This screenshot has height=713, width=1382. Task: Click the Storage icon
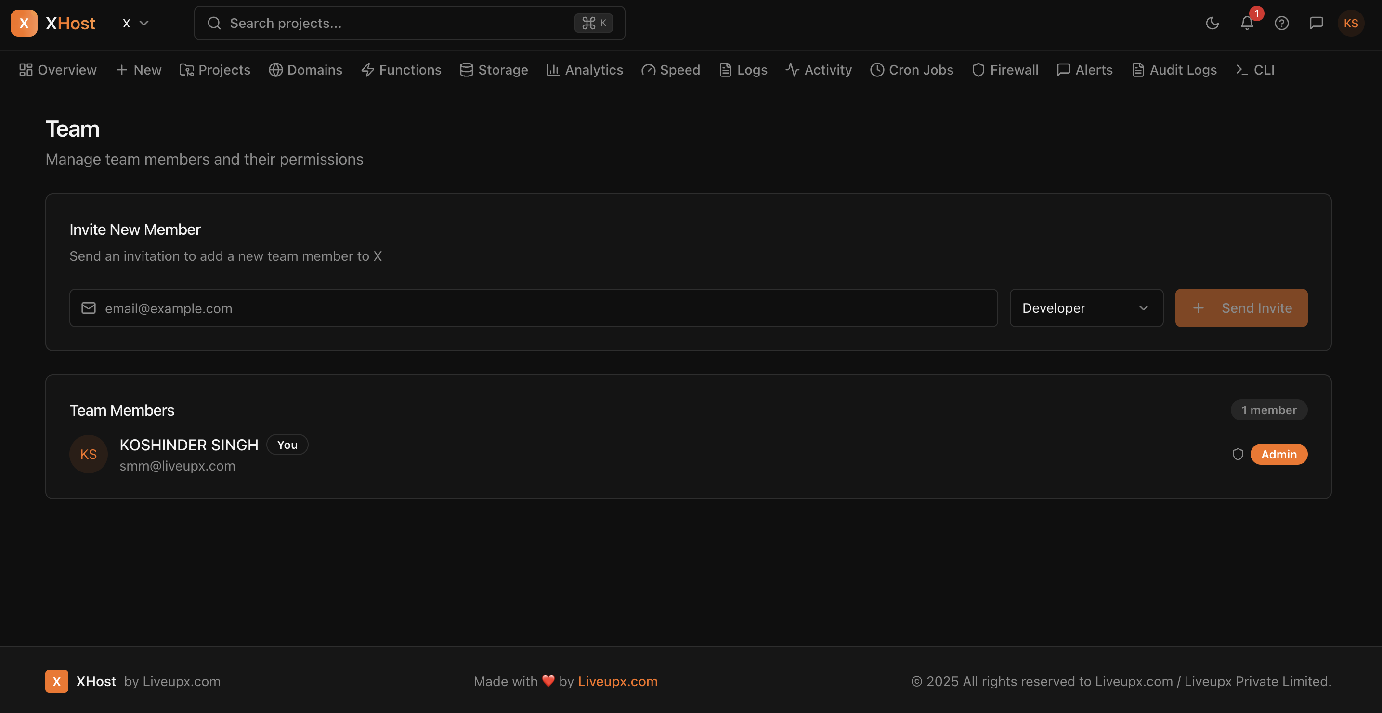[x=466, y=70]
